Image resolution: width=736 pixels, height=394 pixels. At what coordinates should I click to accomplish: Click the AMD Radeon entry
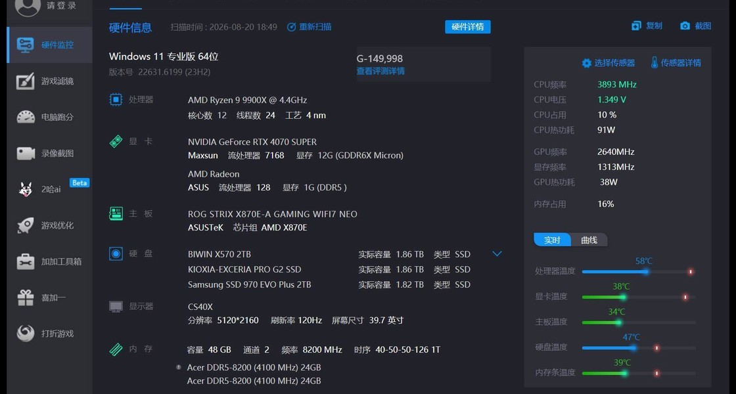(214, 174)
